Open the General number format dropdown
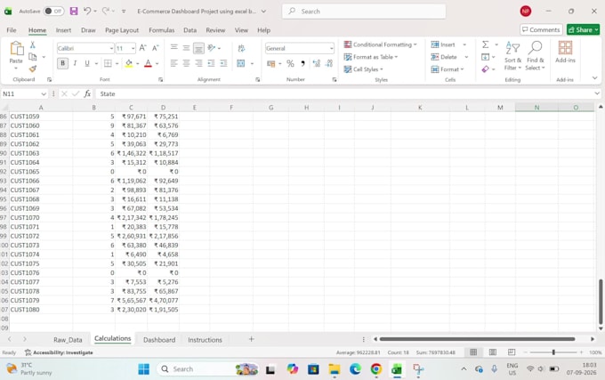This screenshot has height=380, width=605. pyautogui.click(x=332, y=48)
